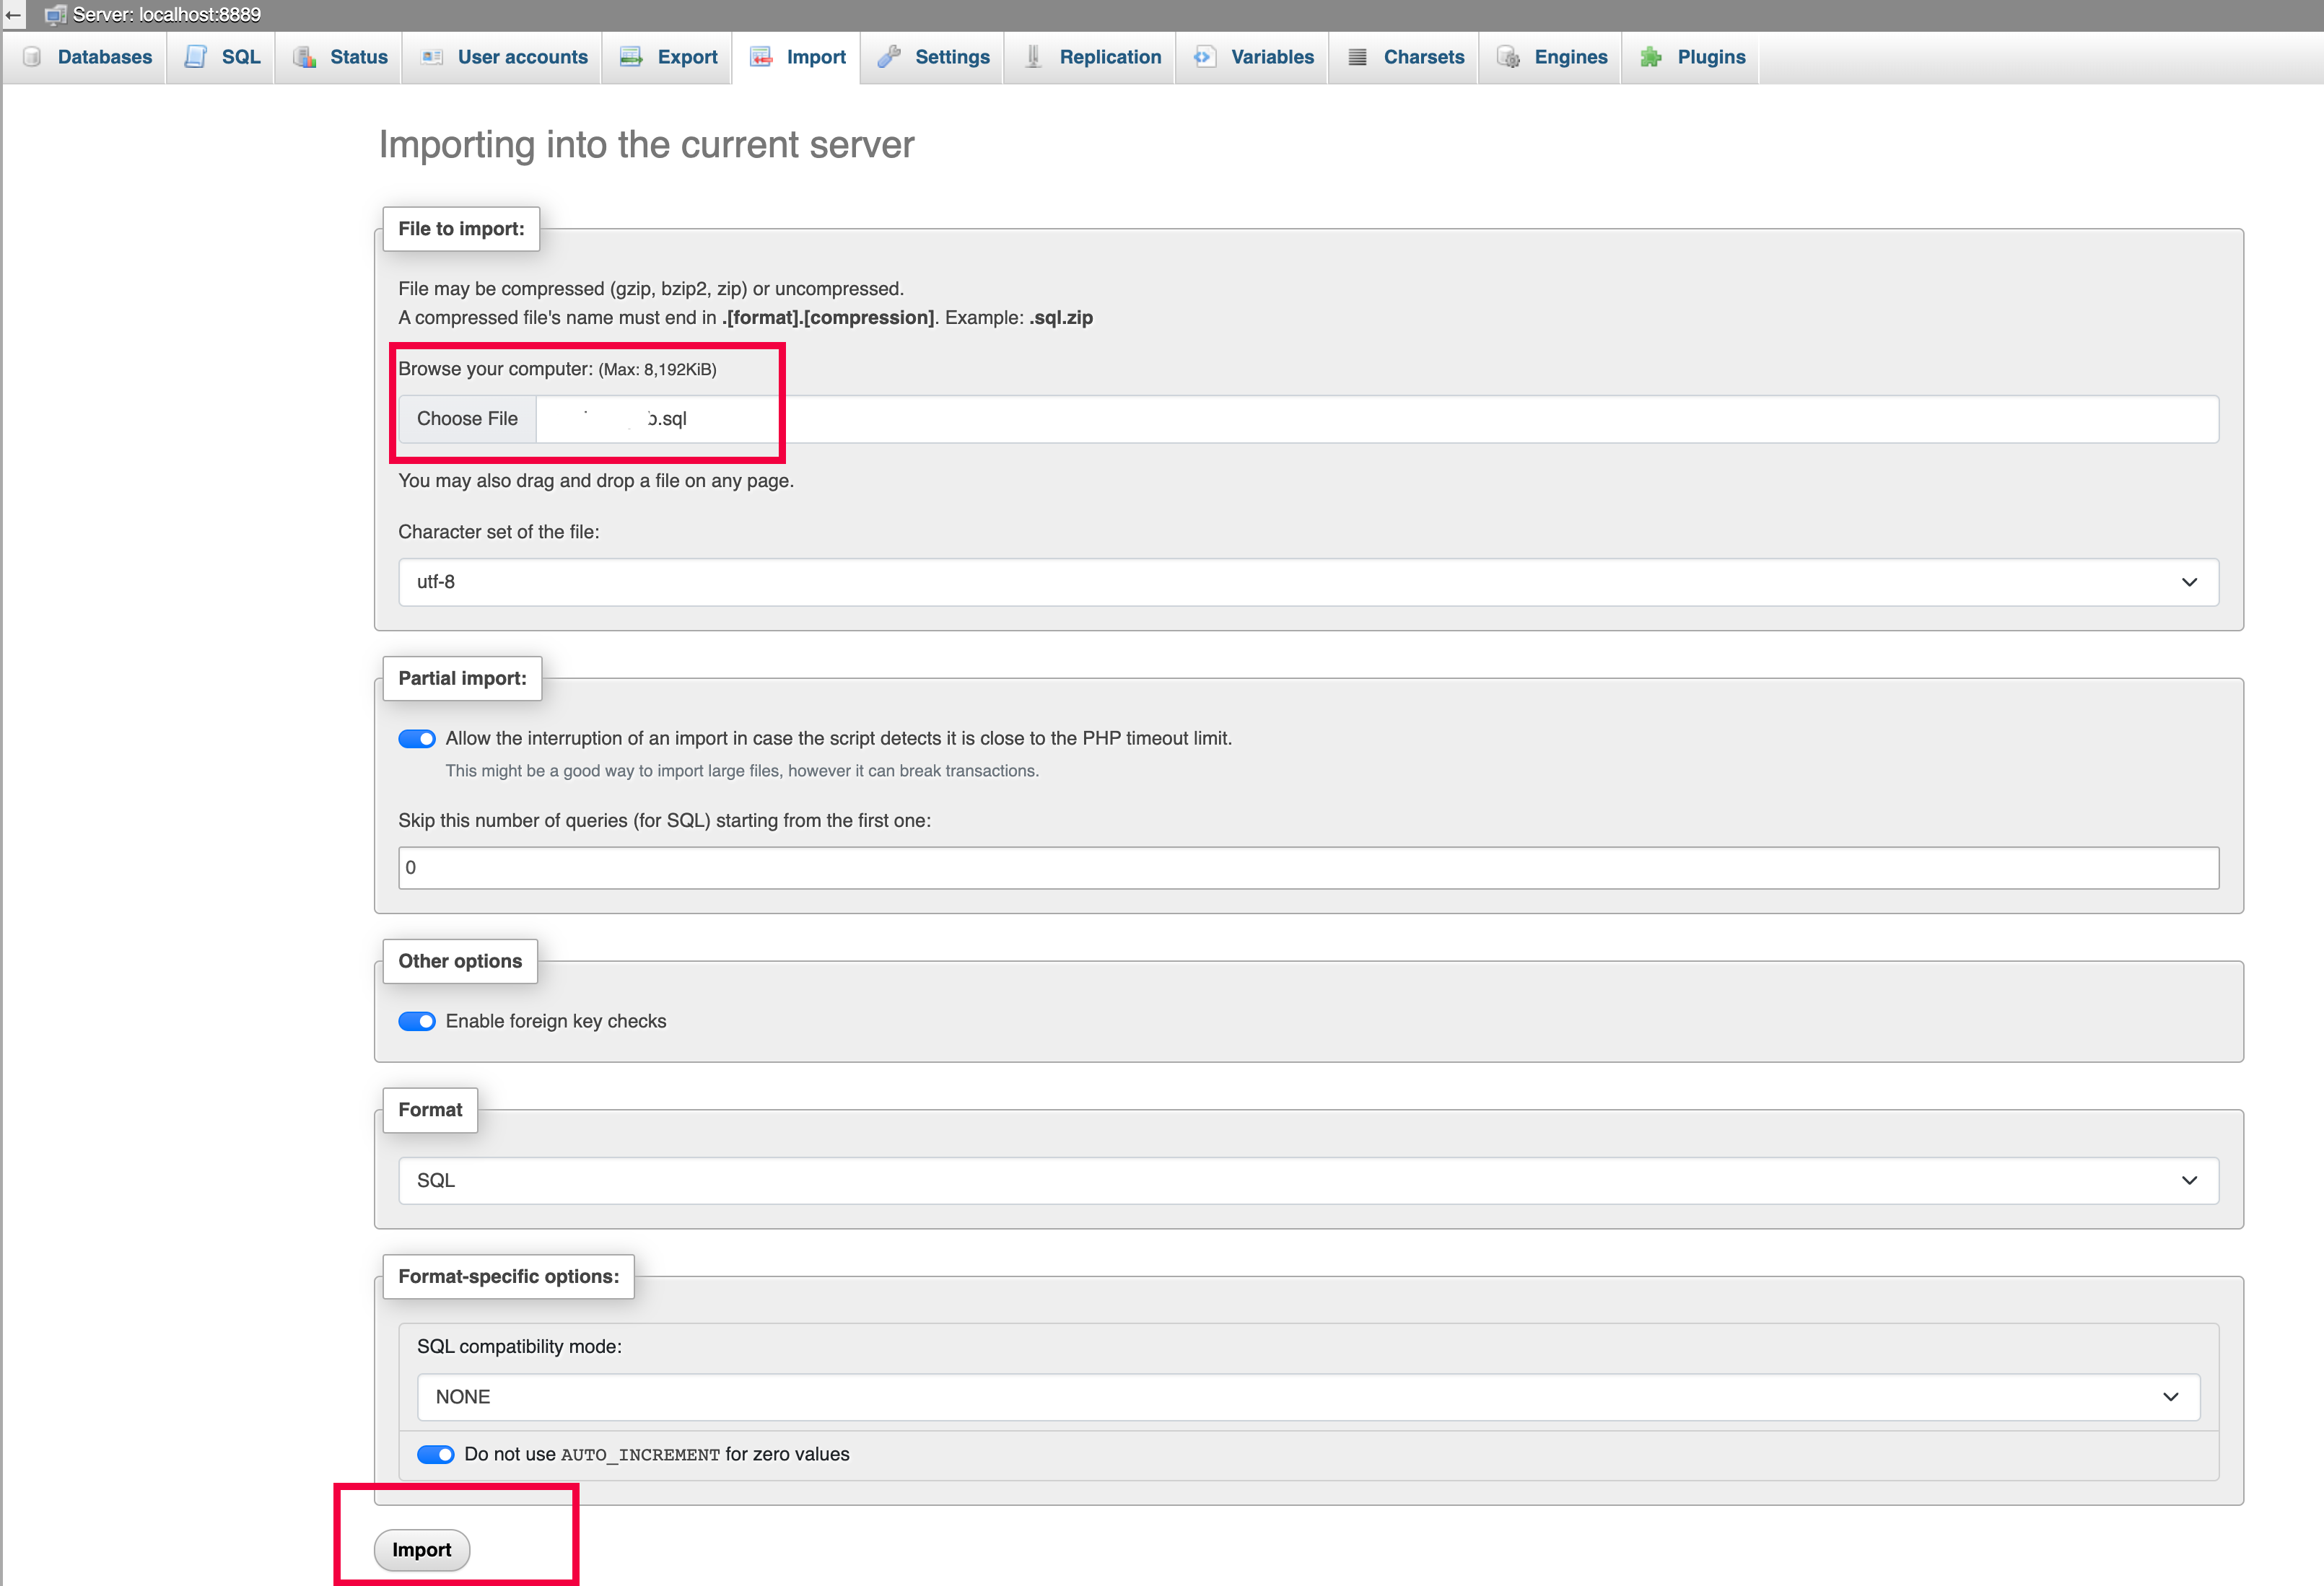Toggle off allow interruption of import
The image size is (2324, 1586).
[x=416, y=739]
